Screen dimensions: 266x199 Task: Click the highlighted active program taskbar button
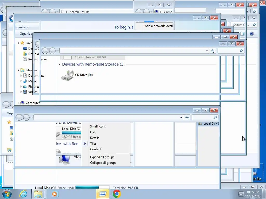click(x=102, y=194)
